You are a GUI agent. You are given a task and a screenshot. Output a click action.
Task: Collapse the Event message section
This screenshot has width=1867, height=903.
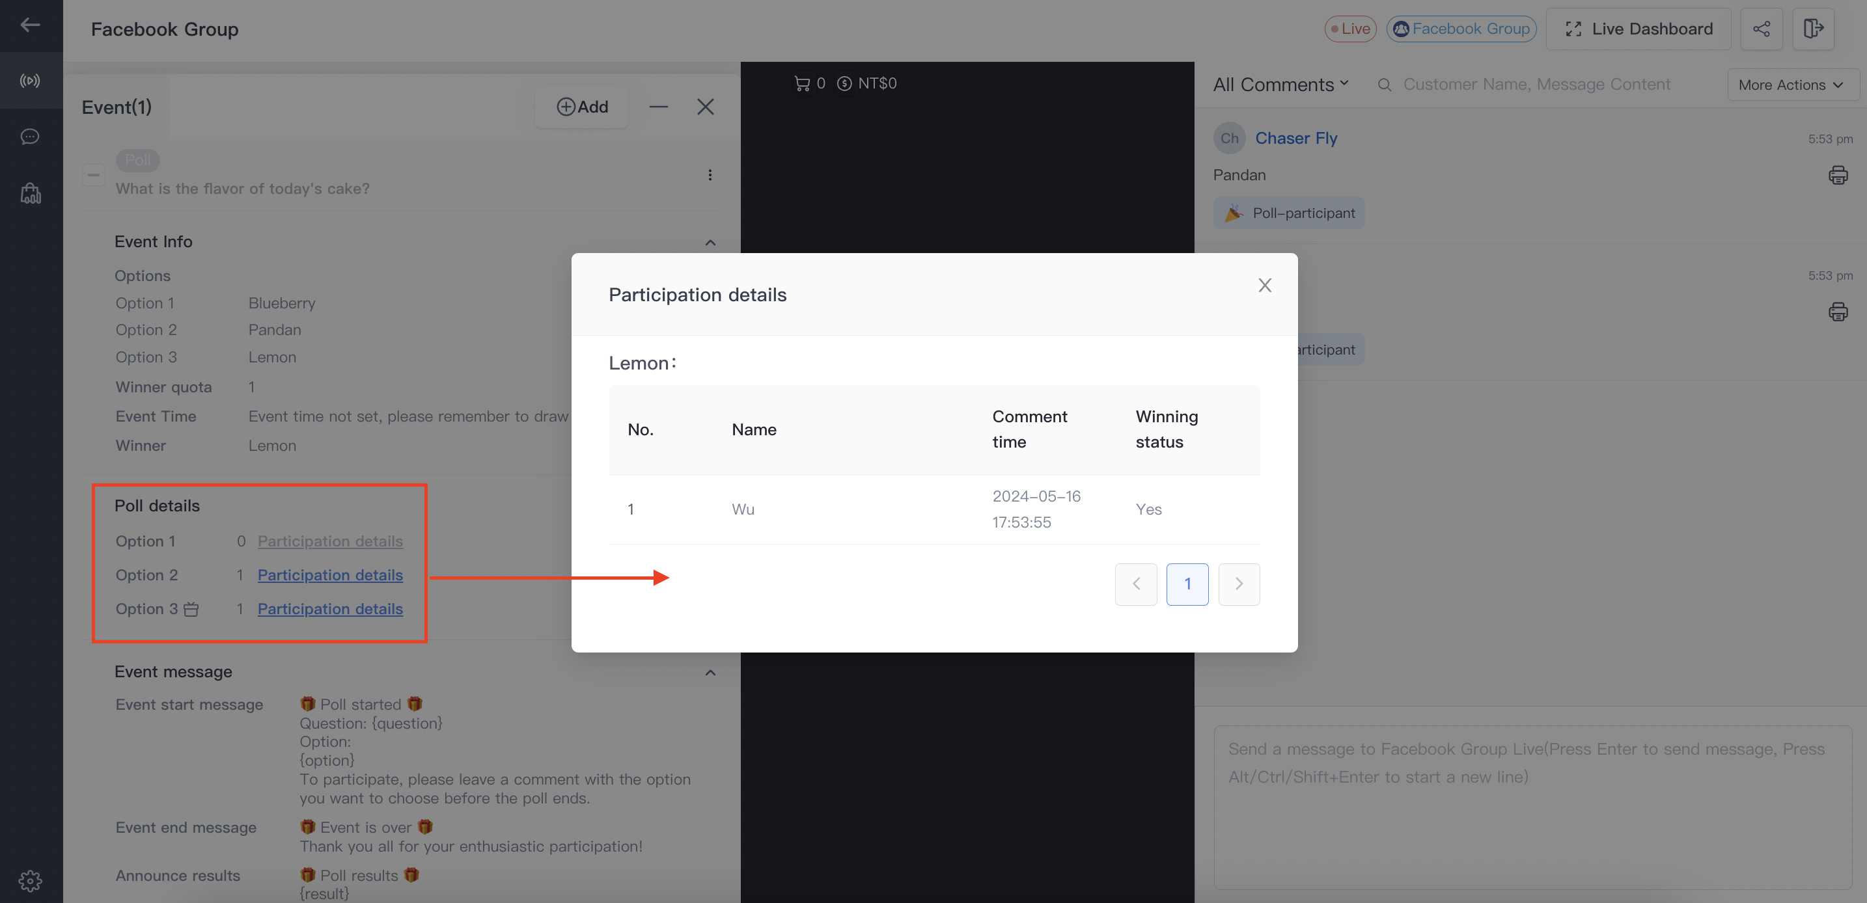(x=710, y=673)
